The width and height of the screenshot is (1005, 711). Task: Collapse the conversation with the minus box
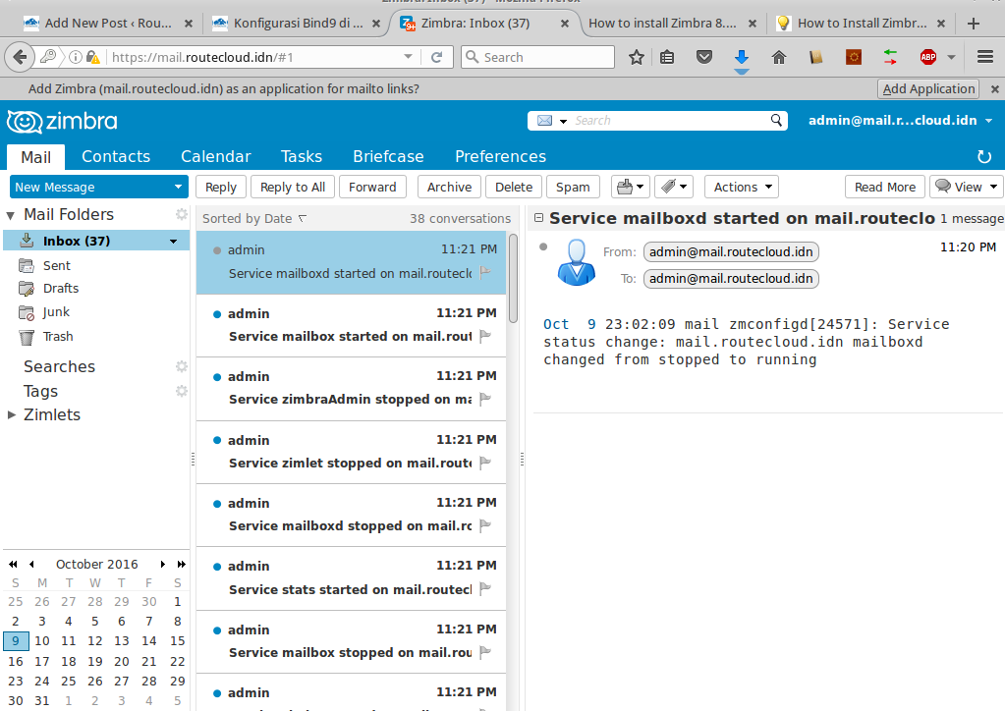click(539, 218)
